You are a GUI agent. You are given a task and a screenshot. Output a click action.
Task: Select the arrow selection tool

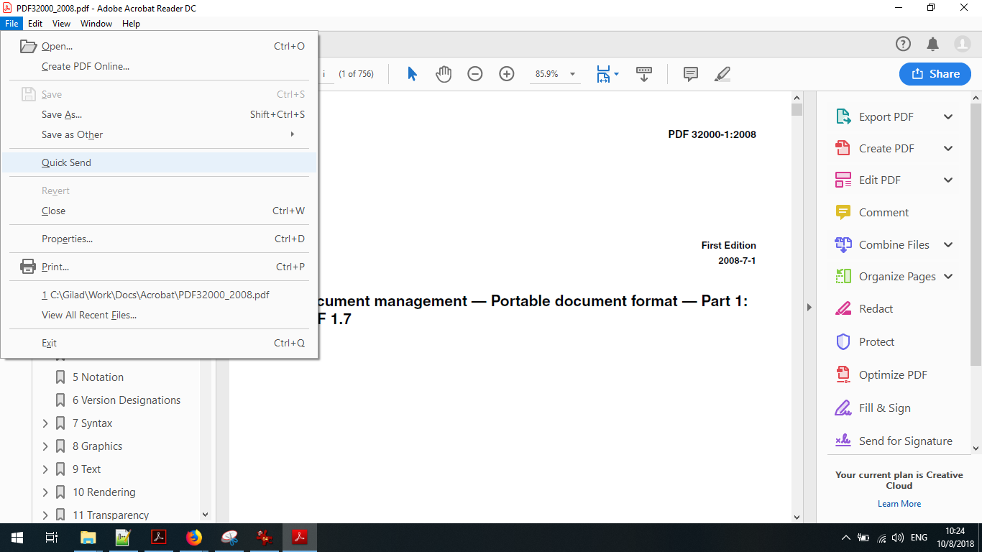(411, 73)
